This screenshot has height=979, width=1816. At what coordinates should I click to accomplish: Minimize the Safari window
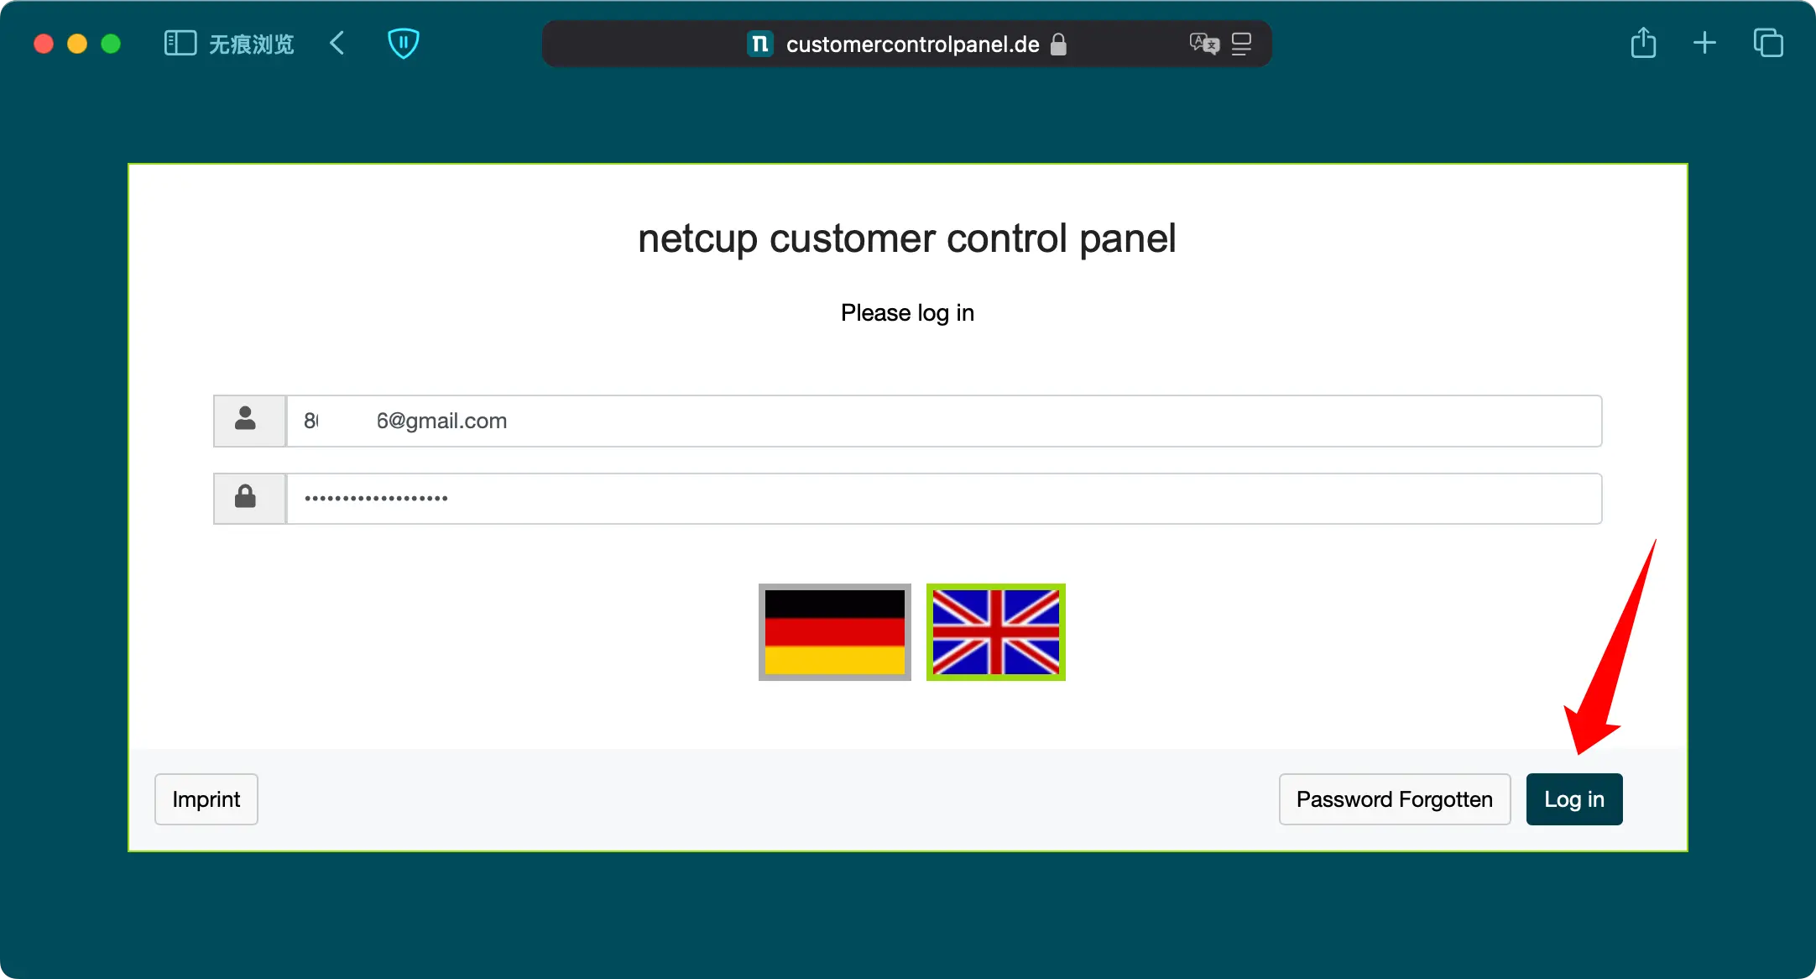(x=77, y=44)
